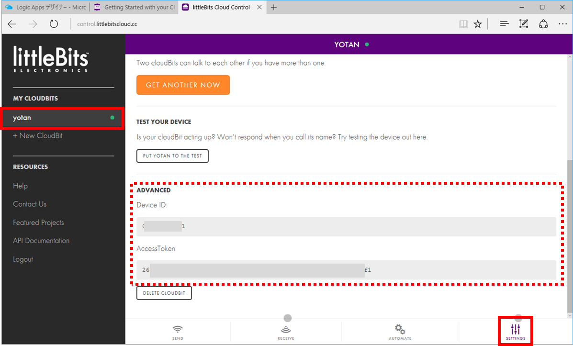
Task: Make a Web Note pen icon
Action: 524,24
